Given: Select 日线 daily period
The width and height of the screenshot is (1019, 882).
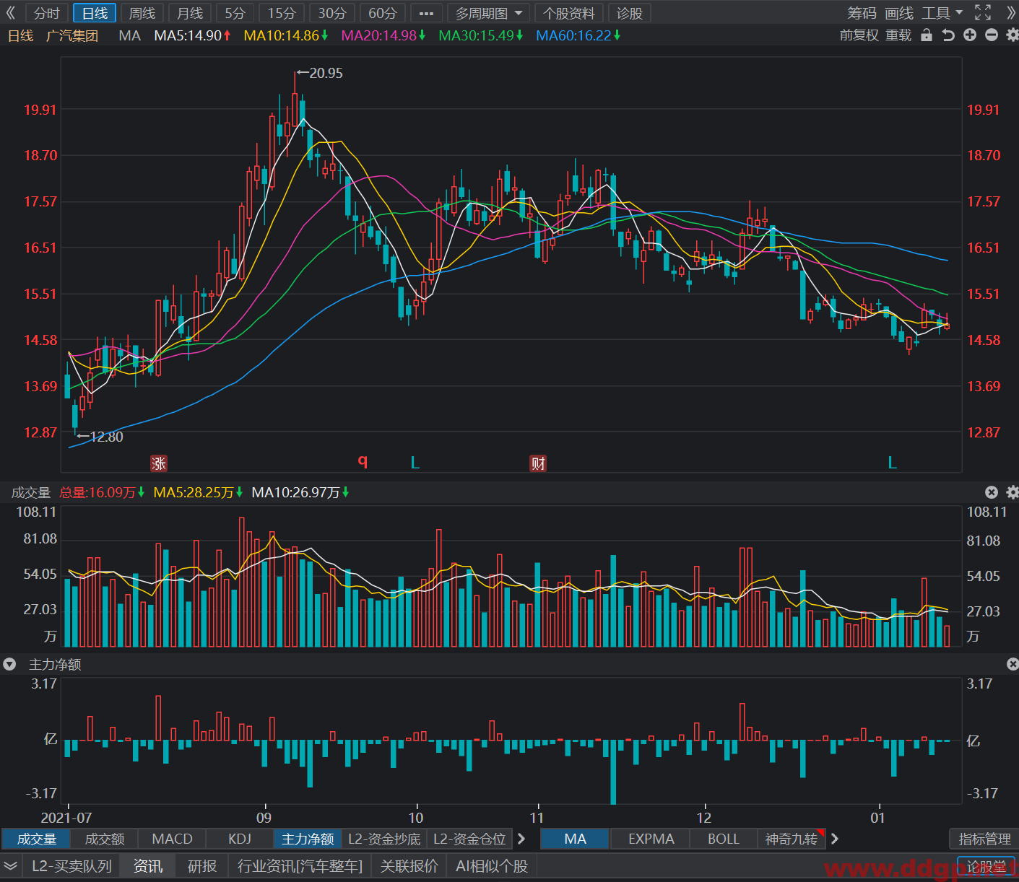Looking at the screenshot, I should [x=95, y=13].
